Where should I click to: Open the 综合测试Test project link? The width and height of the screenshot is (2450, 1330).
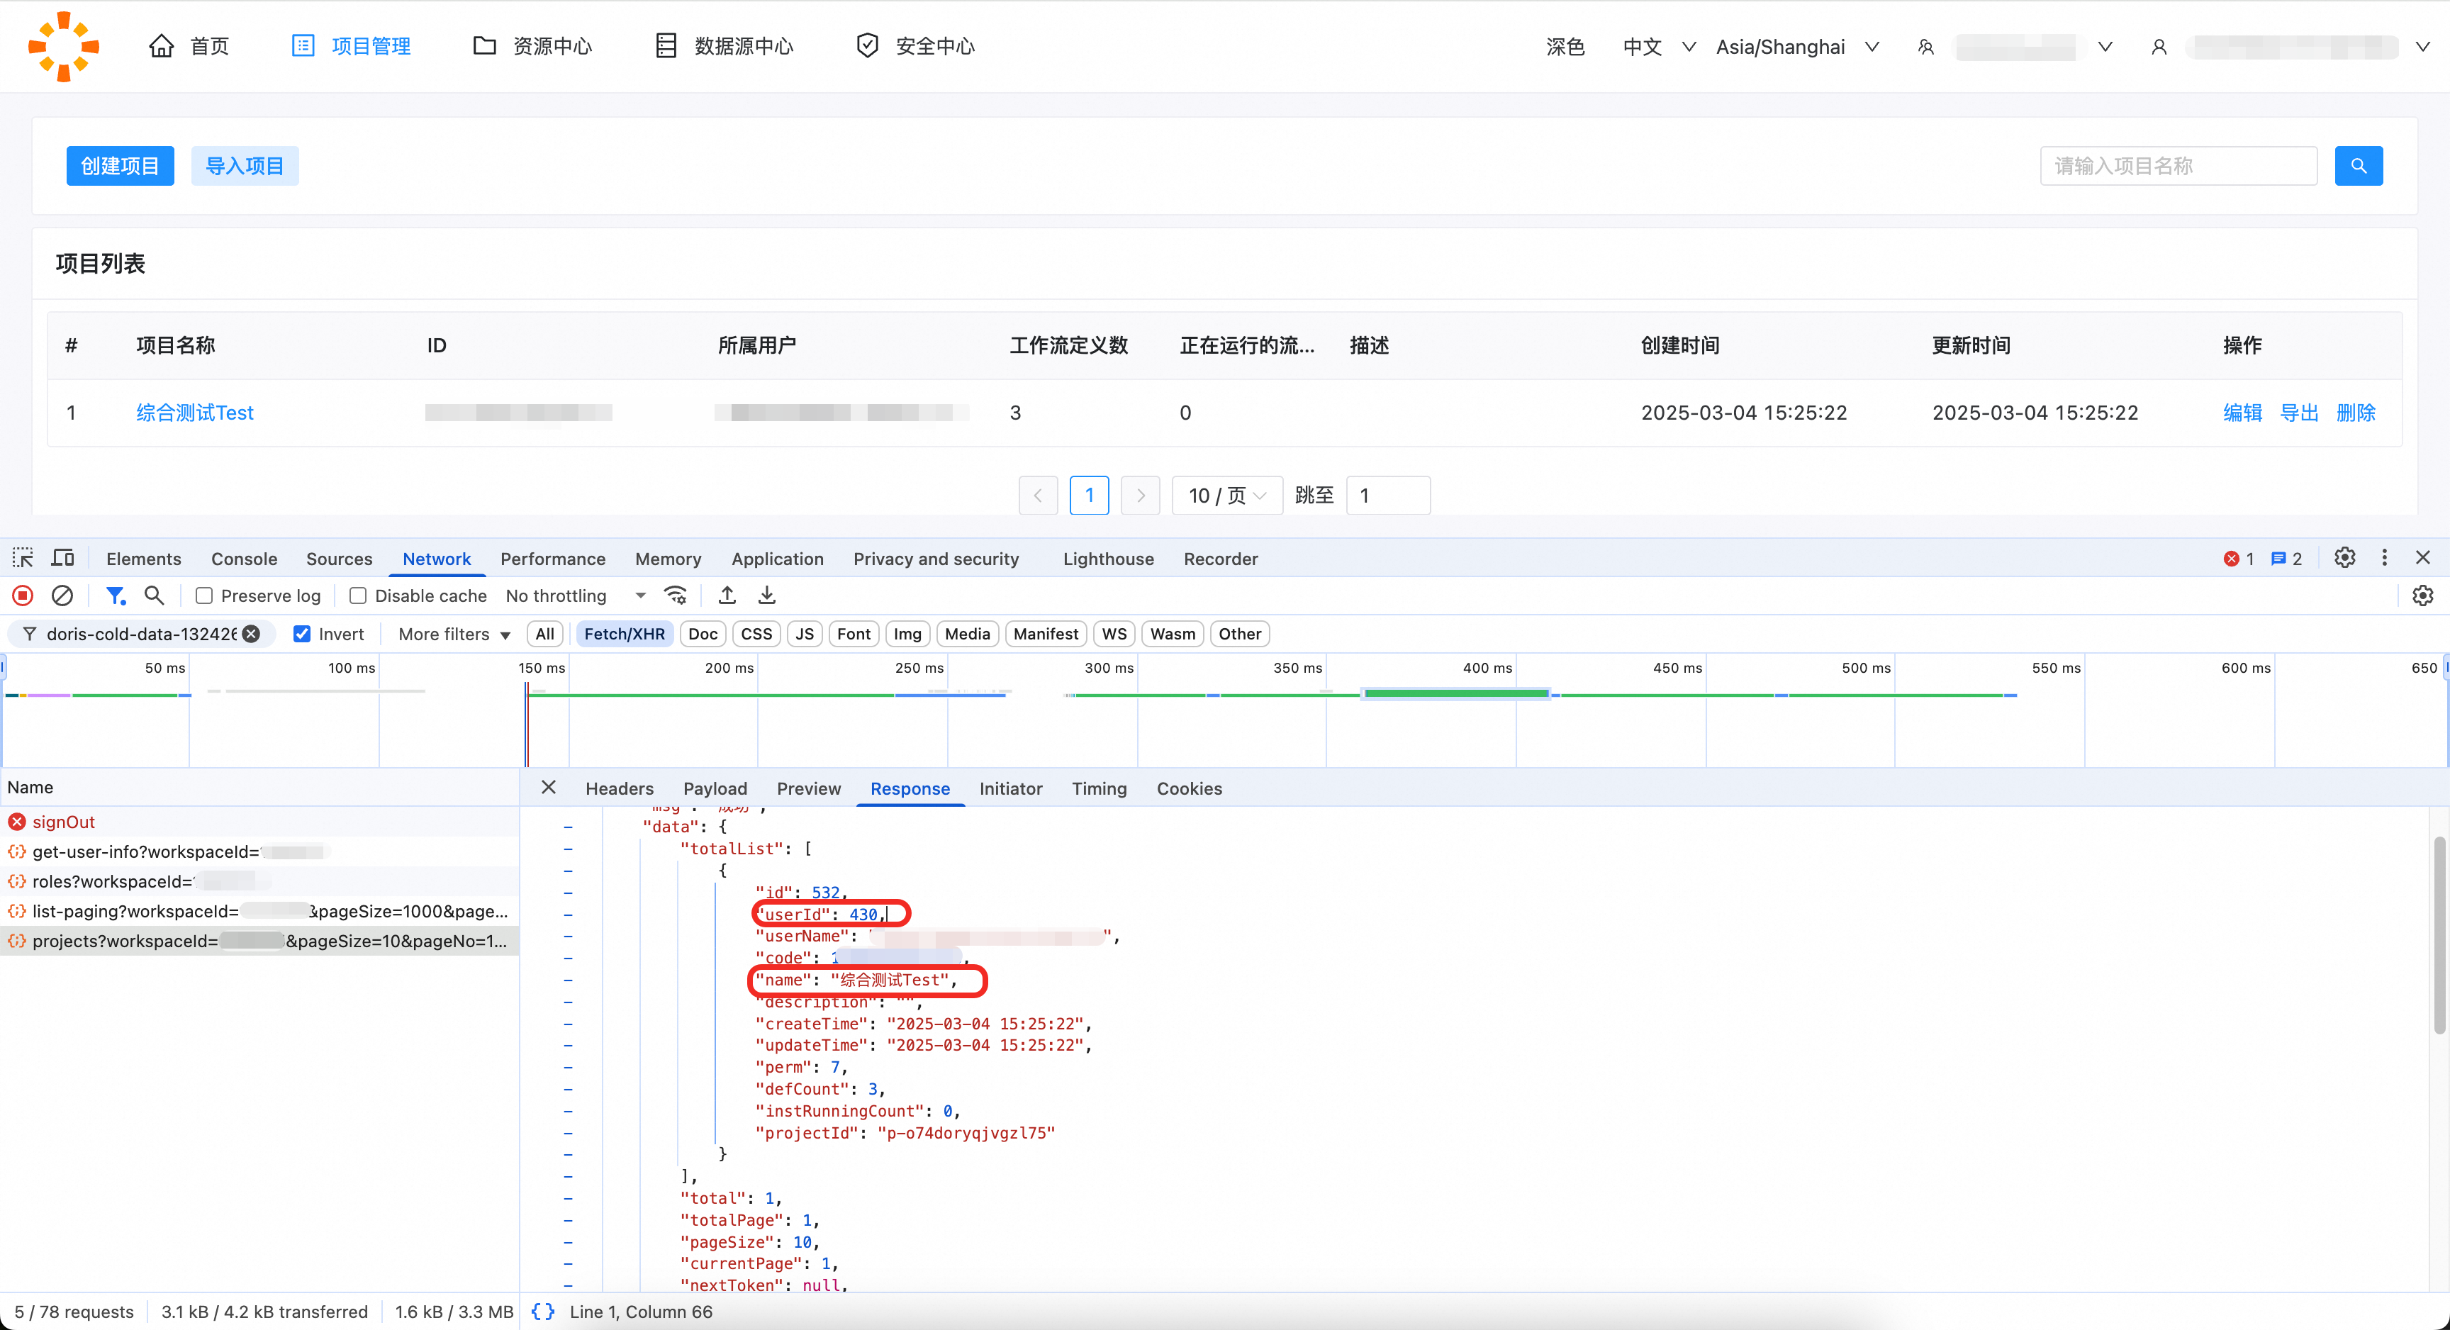(x=195, y=413)
